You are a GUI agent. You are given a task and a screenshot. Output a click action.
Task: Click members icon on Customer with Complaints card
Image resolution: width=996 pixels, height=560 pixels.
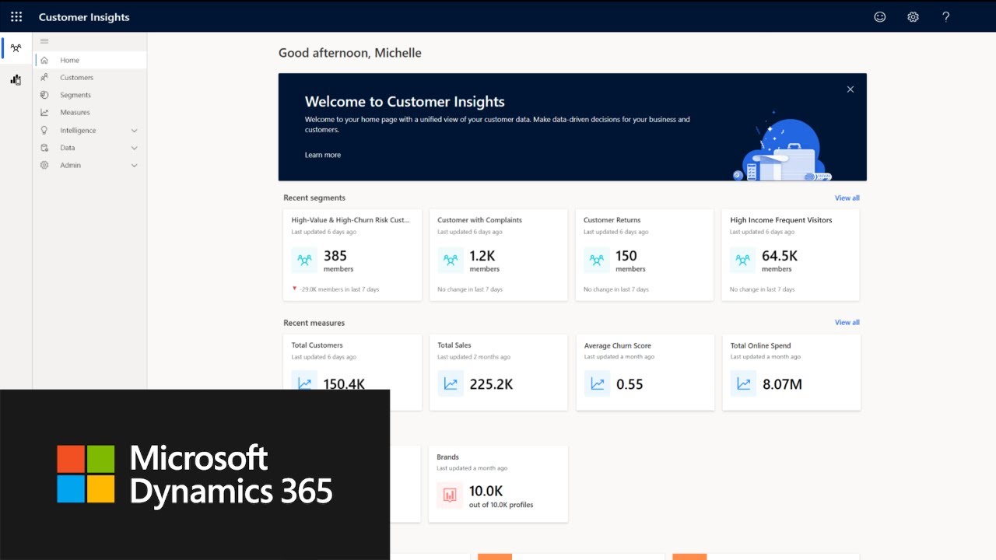[x=451, y=261]
